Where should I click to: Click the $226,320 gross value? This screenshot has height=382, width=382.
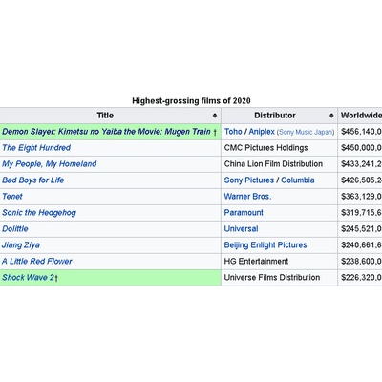point(361,277)
